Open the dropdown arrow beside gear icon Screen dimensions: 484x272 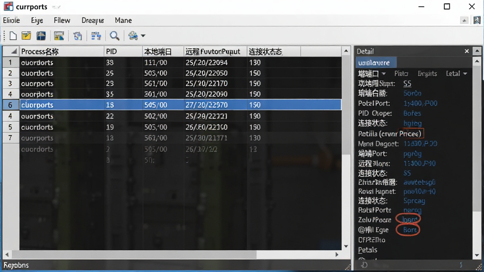click(143, 36)
